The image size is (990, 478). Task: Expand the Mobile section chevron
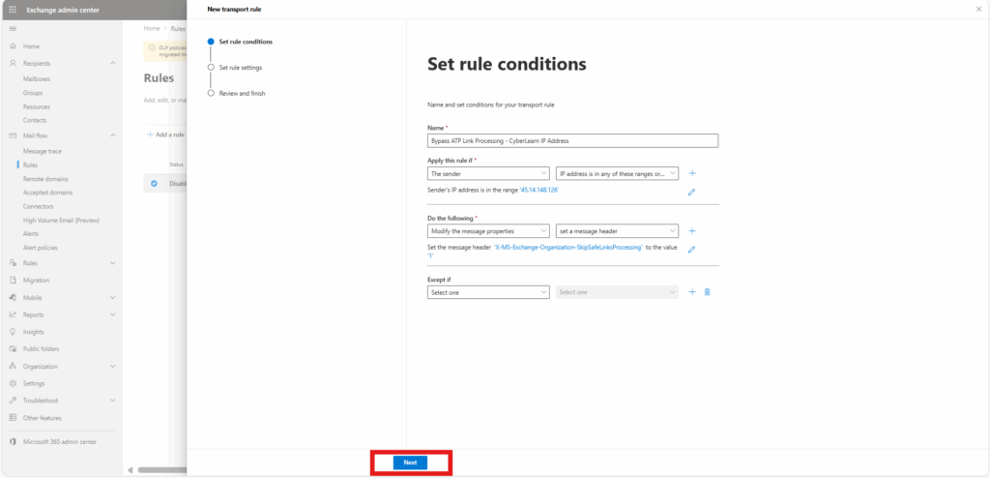[113, 297]
